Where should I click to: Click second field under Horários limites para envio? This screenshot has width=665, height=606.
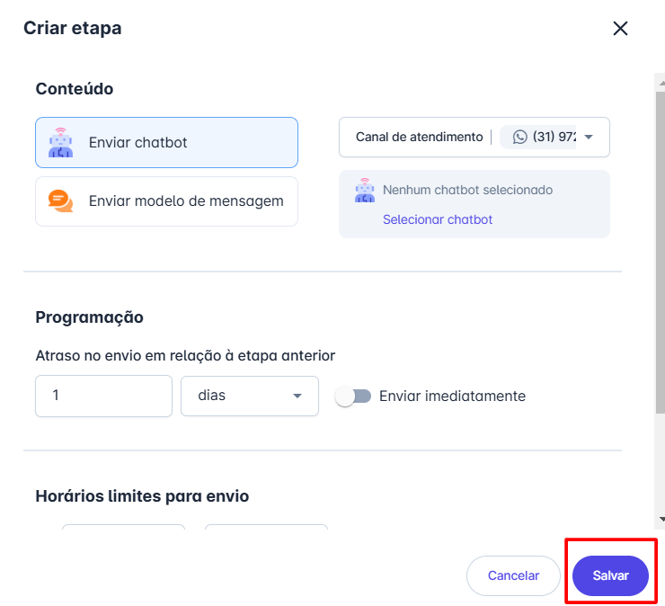coord(266,528)
